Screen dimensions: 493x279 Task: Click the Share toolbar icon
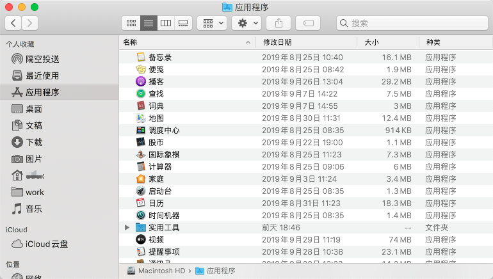point(279,22)
